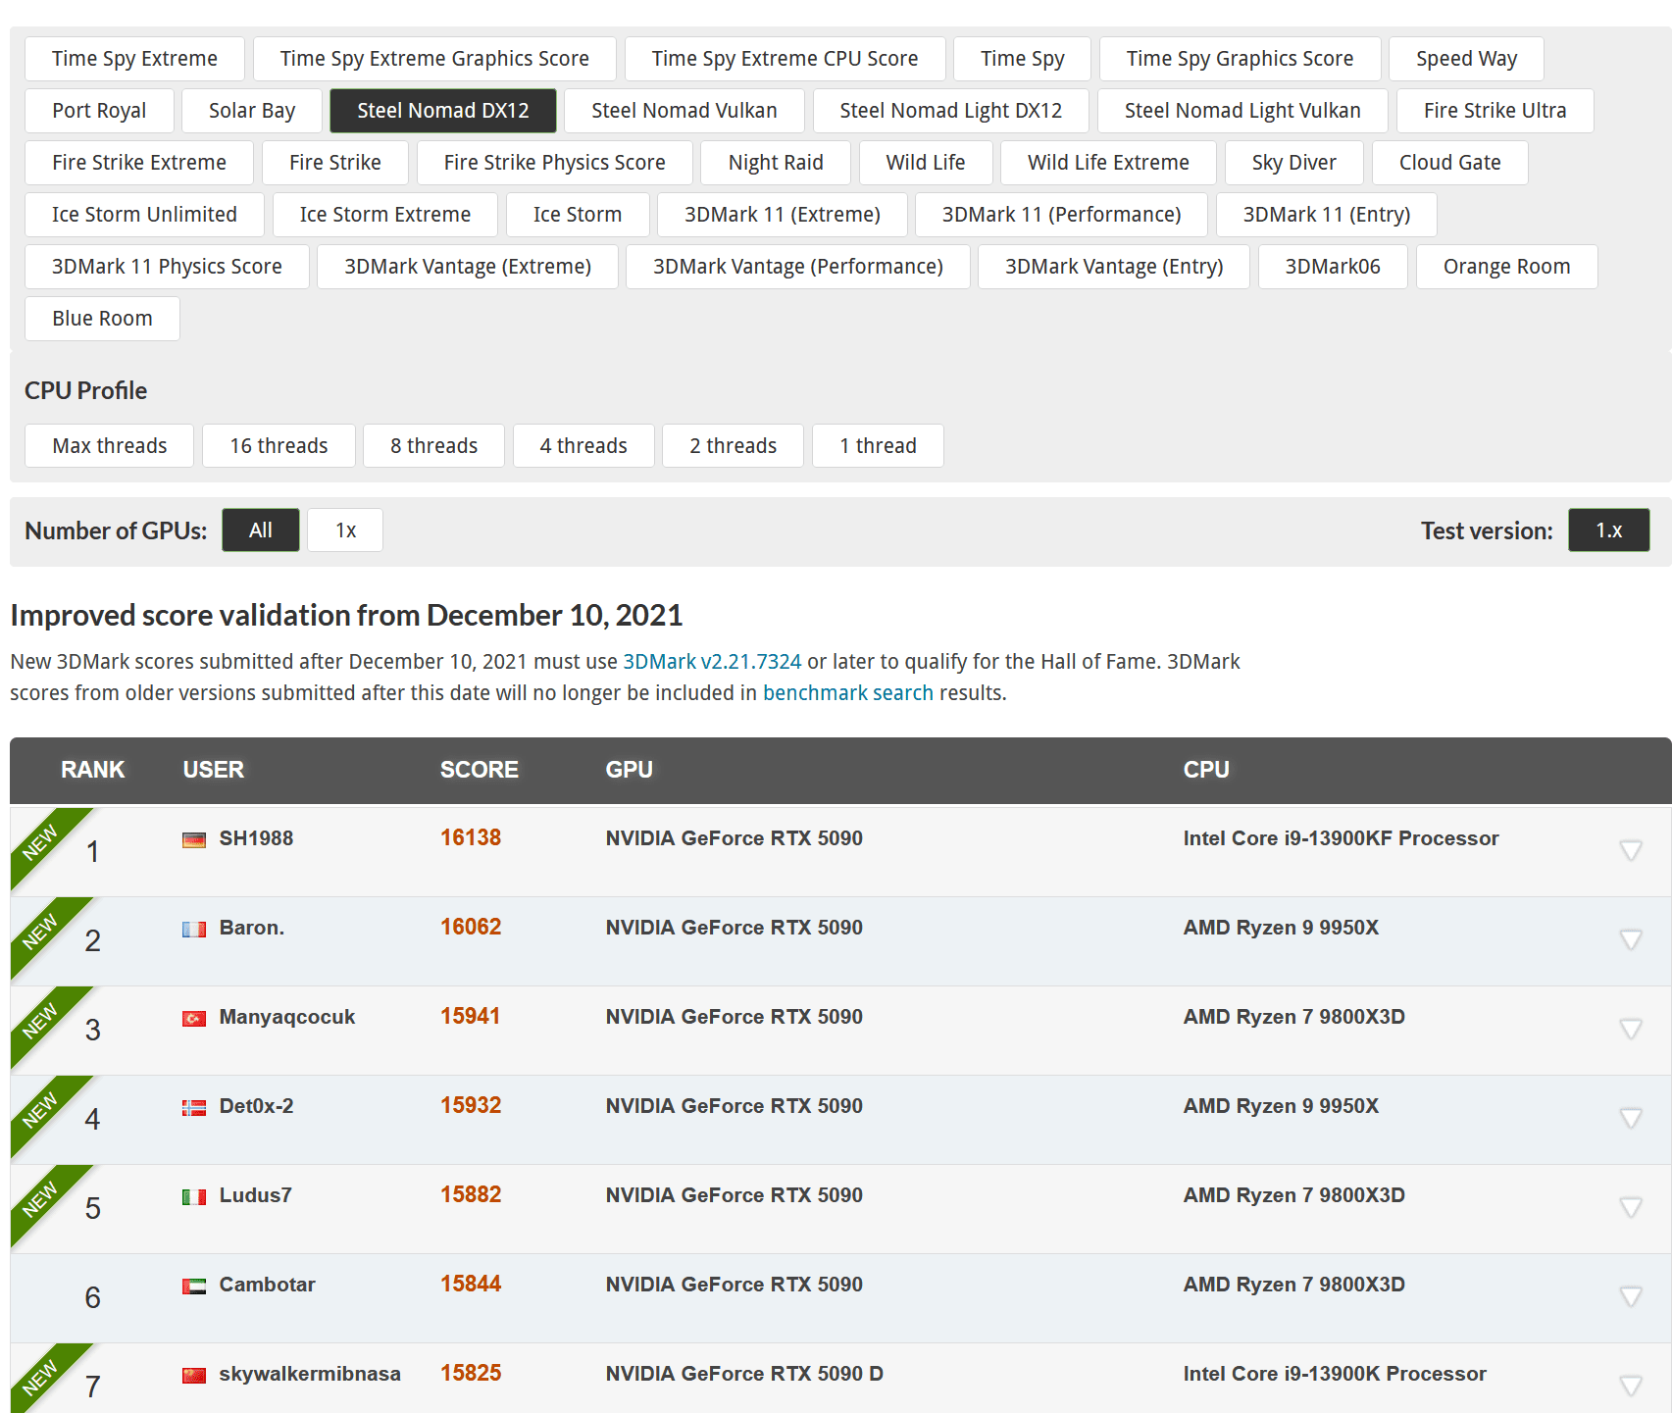Click the Germany flag icon beside SH1988

pos(194,840)
